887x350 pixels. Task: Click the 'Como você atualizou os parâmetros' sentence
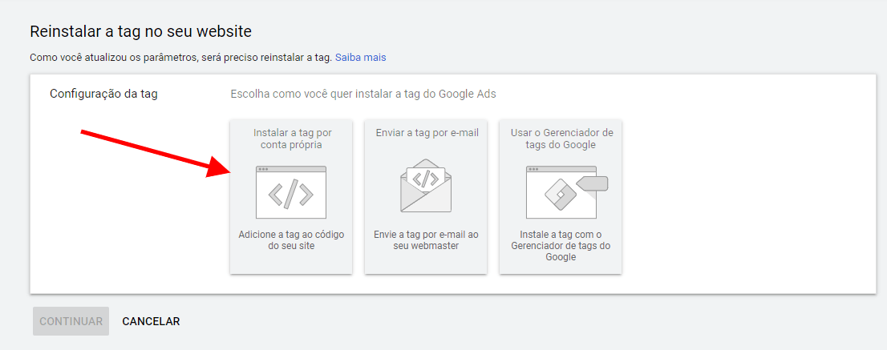[x=180, y=58]
